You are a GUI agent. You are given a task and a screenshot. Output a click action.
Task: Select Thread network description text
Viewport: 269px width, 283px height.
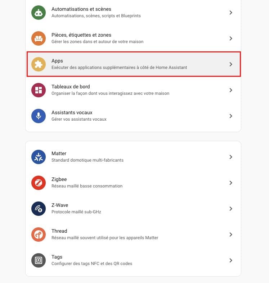(x=105, y=238)
